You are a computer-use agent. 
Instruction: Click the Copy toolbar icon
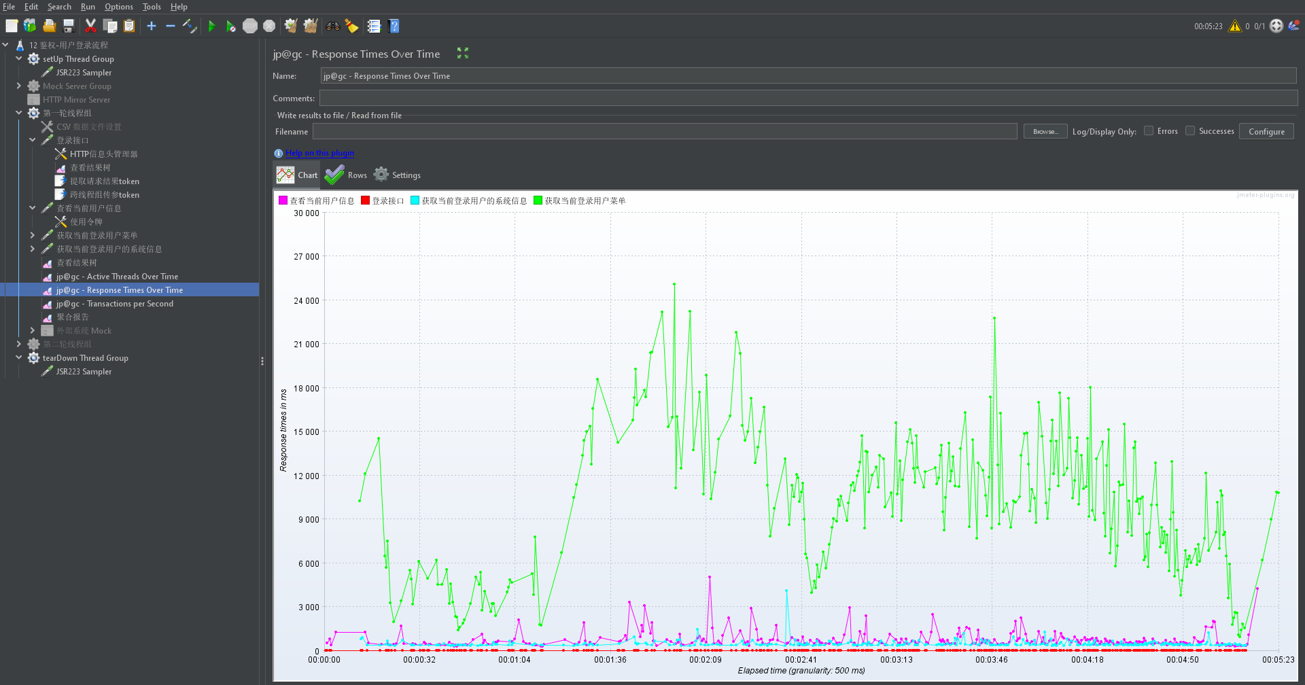[109, 26]
